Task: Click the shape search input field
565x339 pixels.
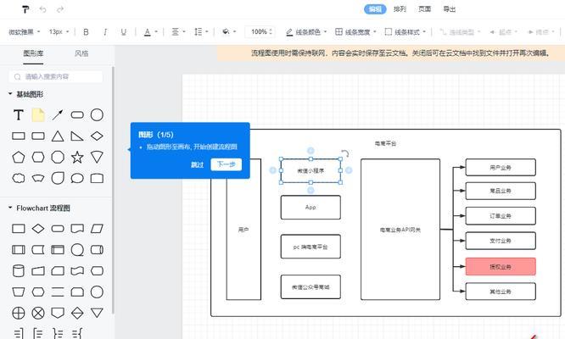Action: coord(56,76)
